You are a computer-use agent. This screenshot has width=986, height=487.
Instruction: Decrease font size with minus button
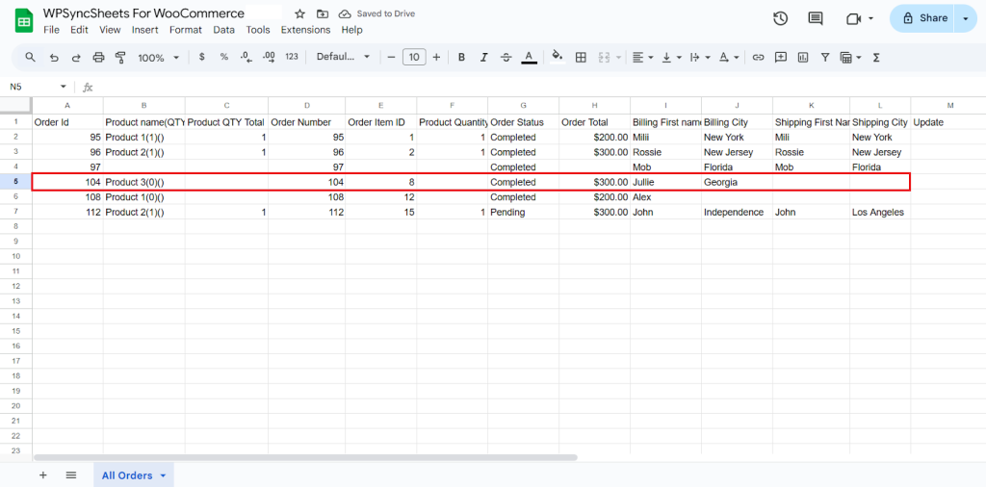point(391,57)
